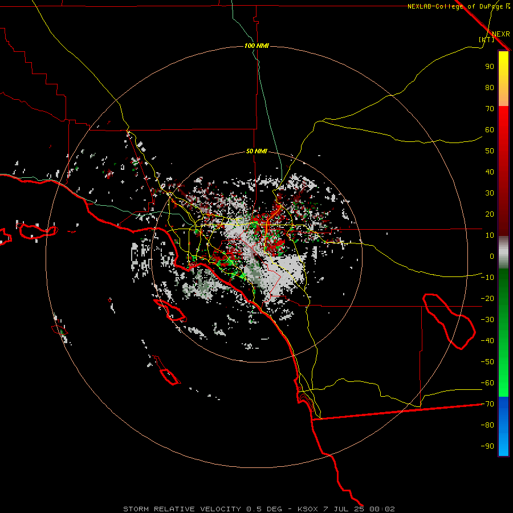Viewport: 513px width, 513px height.
Task: Click the -20 value on the velocity scale
Action: click(487, 298)
